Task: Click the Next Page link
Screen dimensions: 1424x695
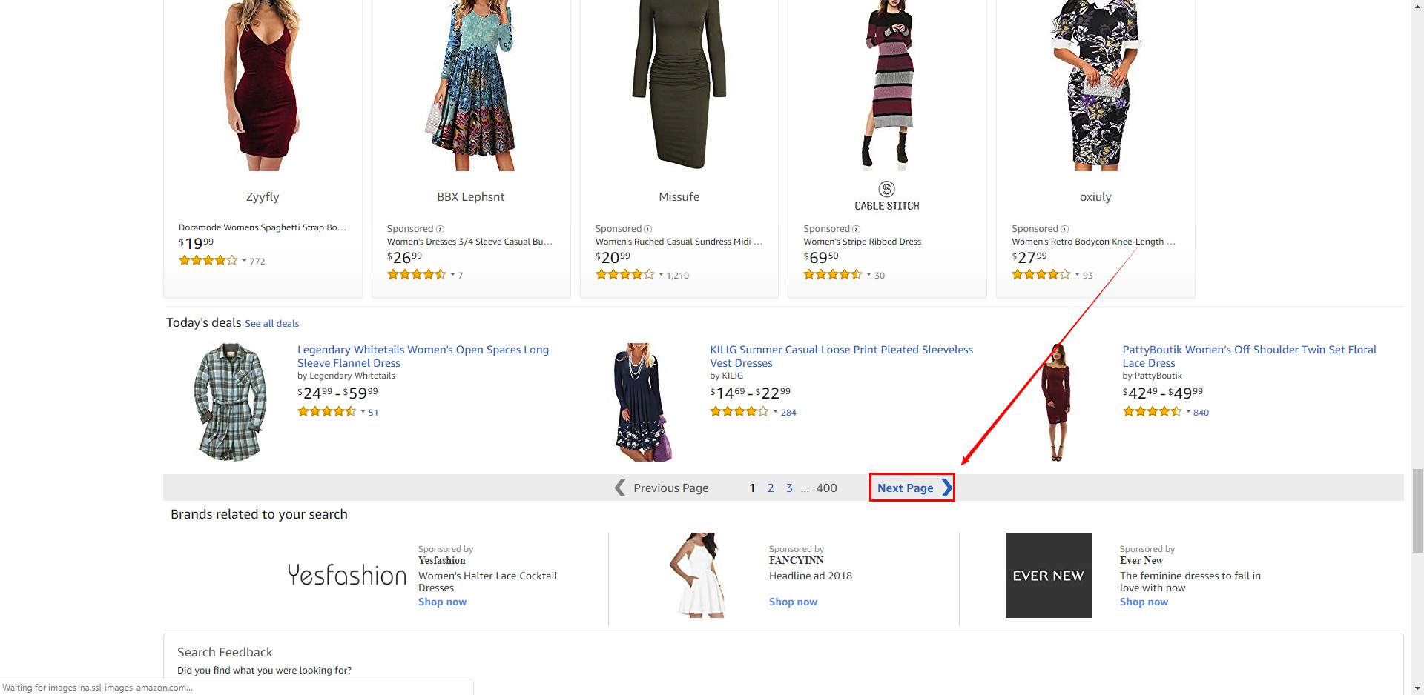Action: (x=905, y=488)
